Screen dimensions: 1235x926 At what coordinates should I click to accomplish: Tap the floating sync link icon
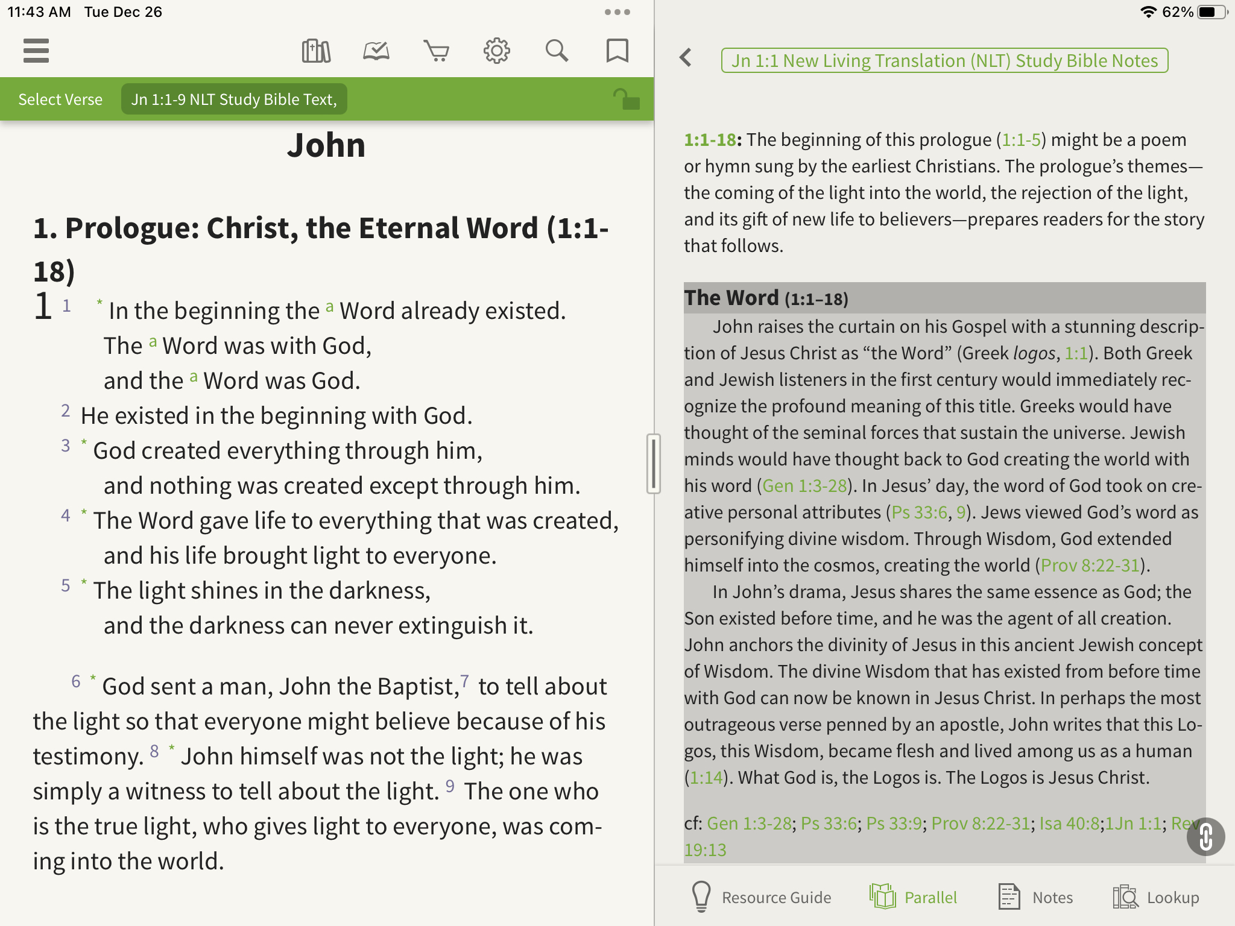coord(1205,837)
